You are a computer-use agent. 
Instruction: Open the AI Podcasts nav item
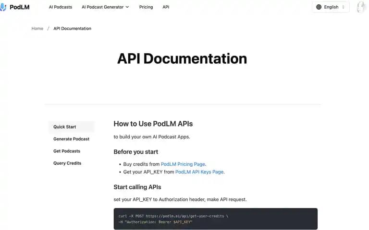61,7
